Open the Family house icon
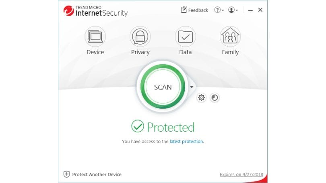Image resolution: width=326 pixels, height=183 pixels. pos(230,37)
